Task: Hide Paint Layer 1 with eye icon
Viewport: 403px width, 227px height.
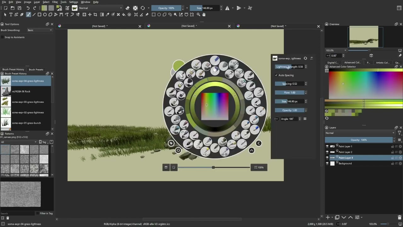Action: [327, 146]
